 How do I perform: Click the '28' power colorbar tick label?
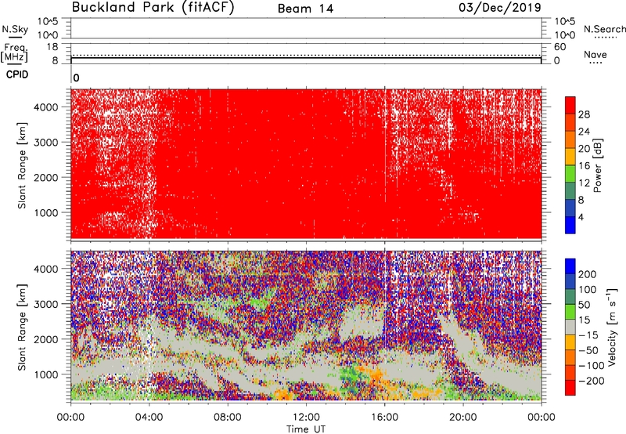[584, 114]
